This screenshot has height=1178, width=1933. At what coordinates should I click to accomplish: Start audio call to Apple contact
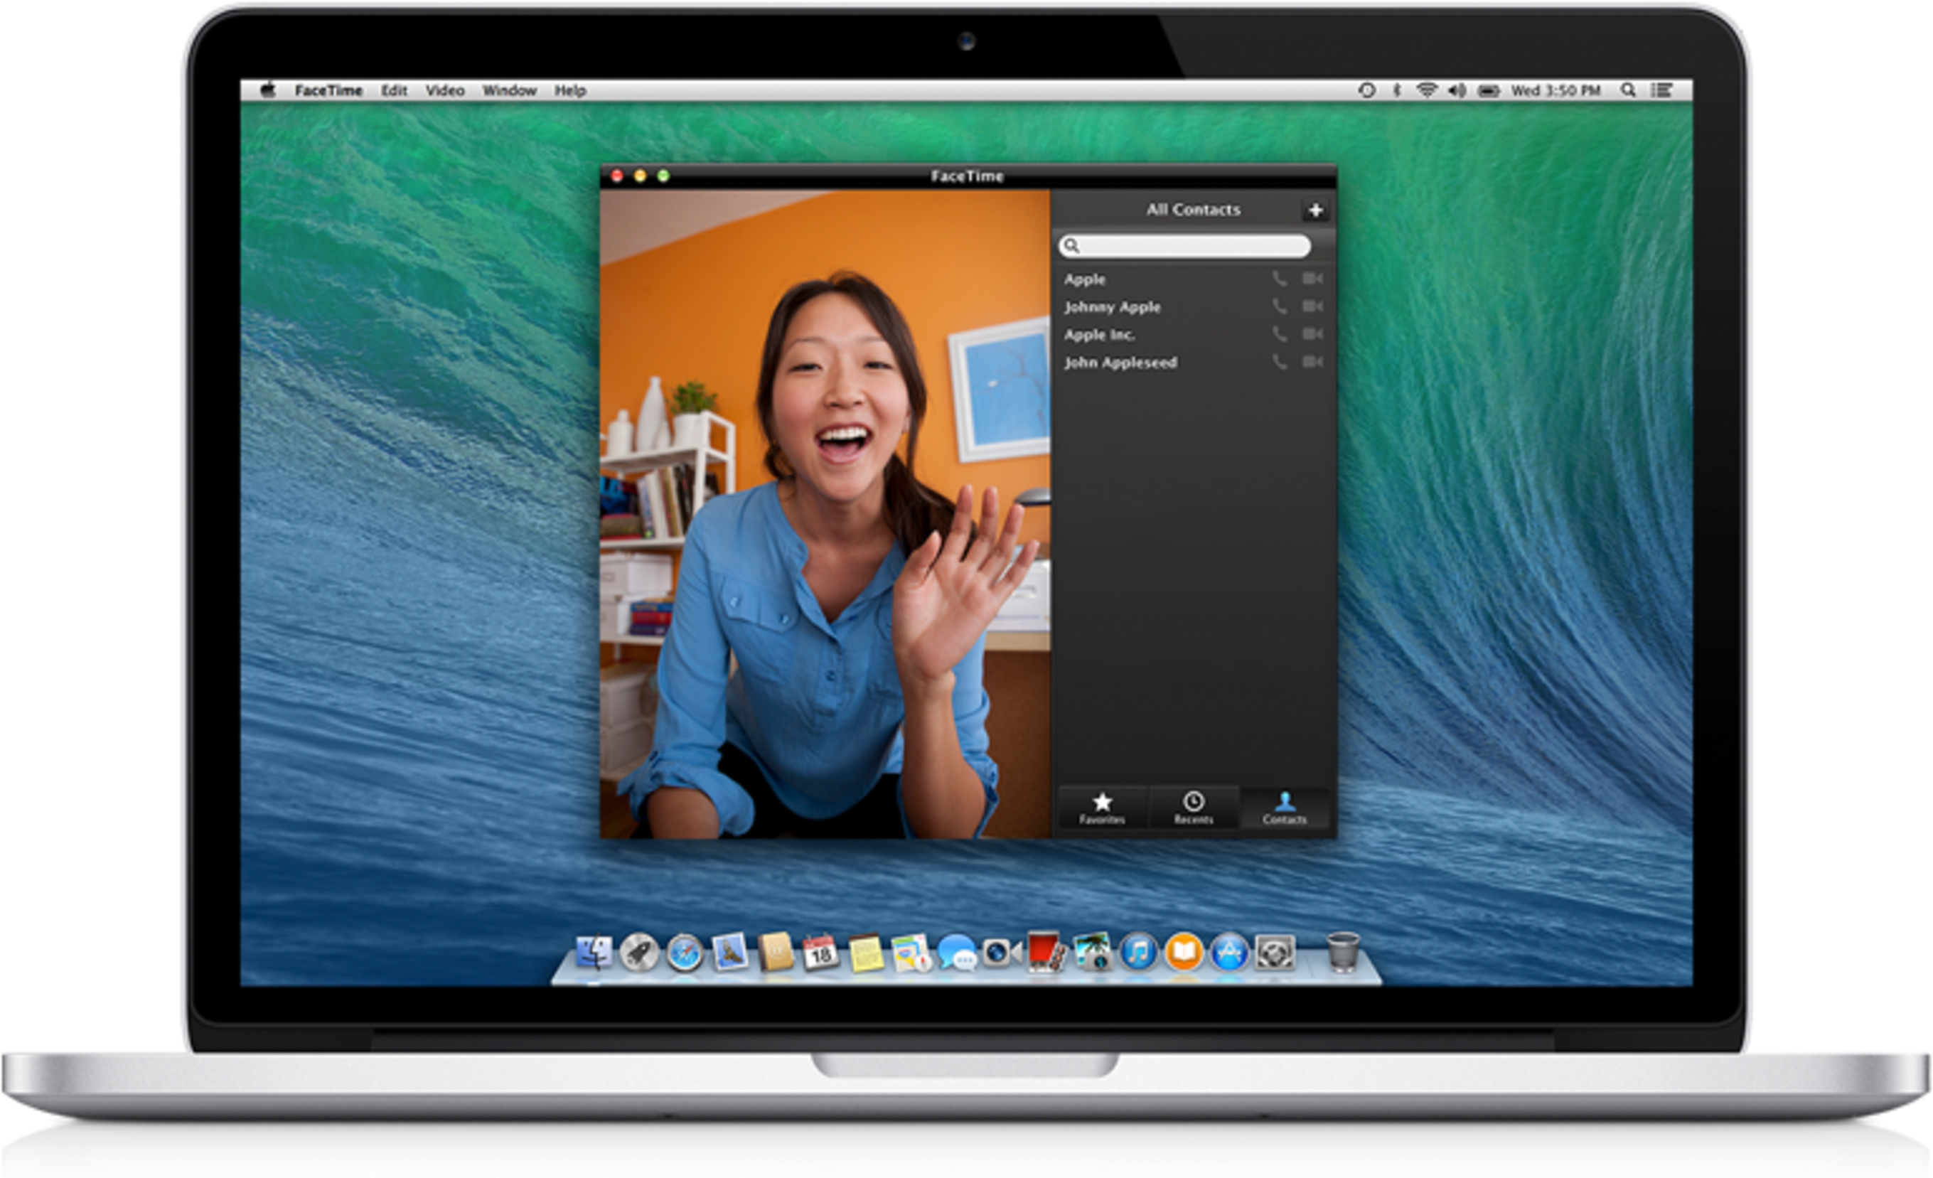(x=1279, y=279)
